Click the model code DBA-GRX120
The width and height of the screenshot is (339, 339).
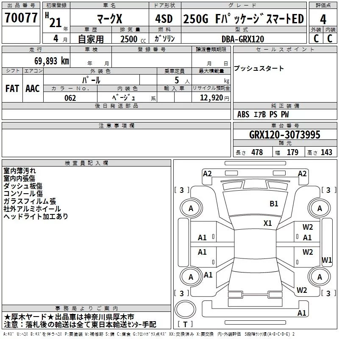[x=243, y=39]
